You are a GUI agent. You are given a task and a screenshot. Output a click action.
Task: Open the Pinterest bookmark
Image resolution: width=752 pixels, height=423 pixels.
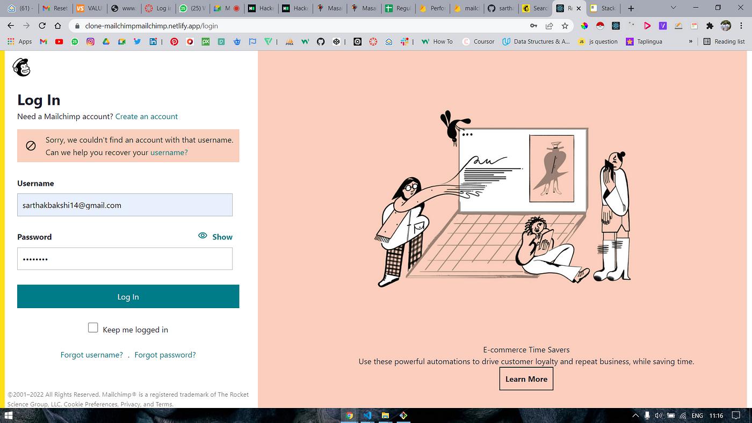174,41
